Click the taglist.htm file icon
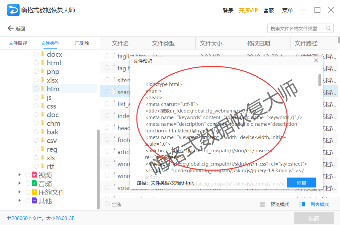This screenshot has height=225, width=340. (x=114, y=55)
